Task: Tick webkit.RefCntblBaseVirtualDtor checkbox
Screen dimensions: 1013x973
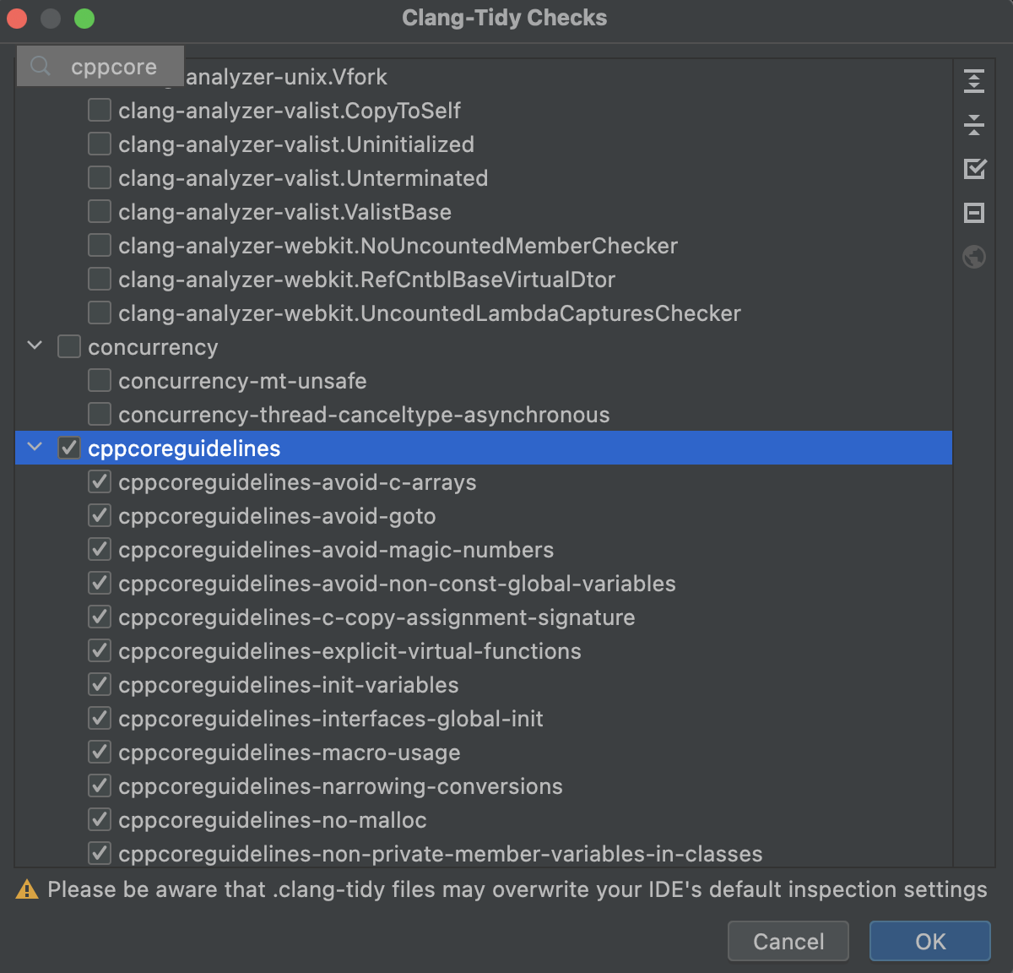Action: (x=100, y=279)
